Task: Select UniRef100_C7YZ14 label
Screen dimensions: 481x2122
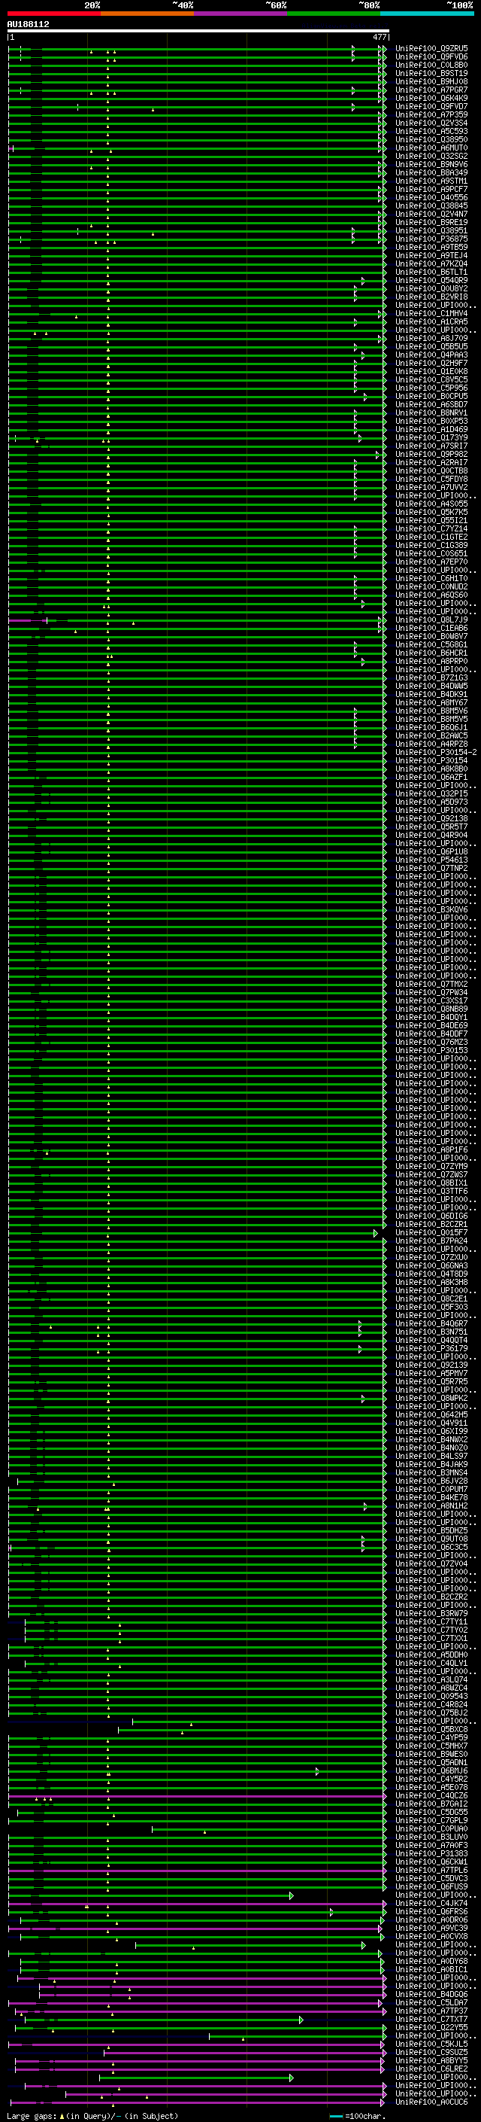Action: (x=431, y=529)
